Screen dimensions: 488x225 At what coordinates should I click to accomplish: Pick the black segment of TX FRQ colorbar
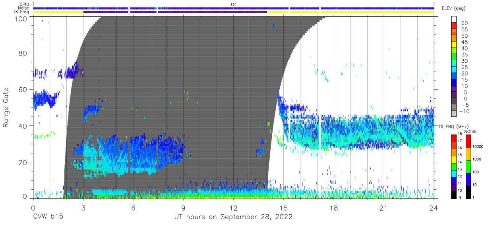click(454, 195)
